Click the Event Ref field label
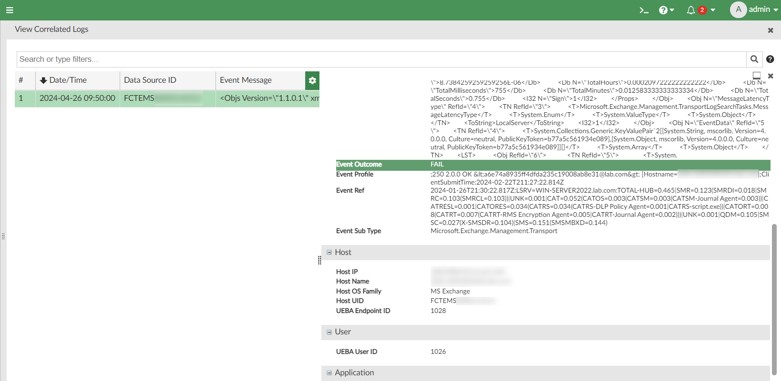The image size is (781, 381). (350, 191)
